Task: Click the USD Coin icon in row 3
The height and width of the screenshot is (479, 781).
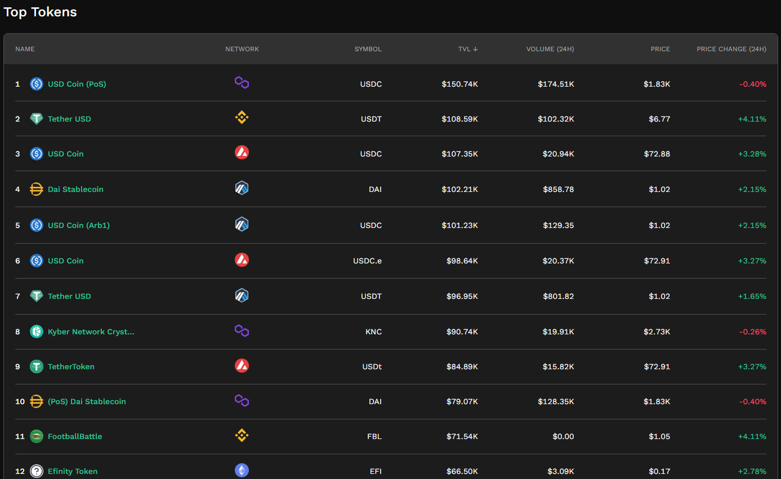Action: pos(37,154)
